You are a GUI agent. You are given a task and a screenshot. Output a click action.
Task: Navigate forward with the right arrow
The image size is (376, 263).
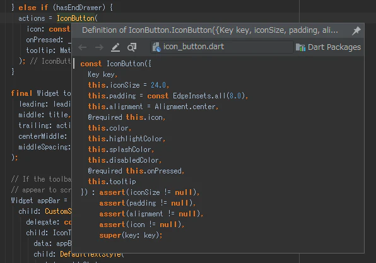[x=99, y=47]
